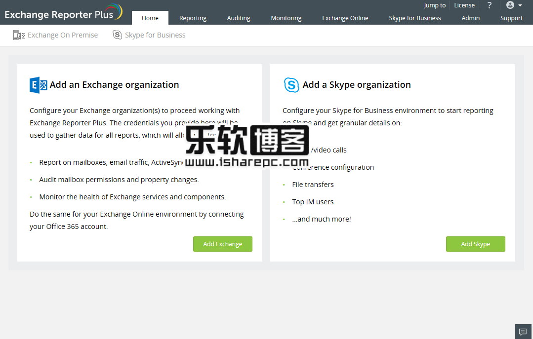This screenshot has height=339, width=533.
Task: Switch to the Home tab
Action: (x=150, y=18)
